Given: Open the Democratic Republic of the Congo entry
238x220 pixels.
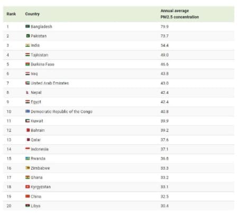Looking at the screenshot, I should 61,111.
